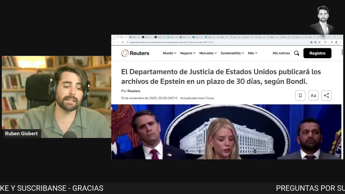Expand the Más menu

[x=253, y=53]
